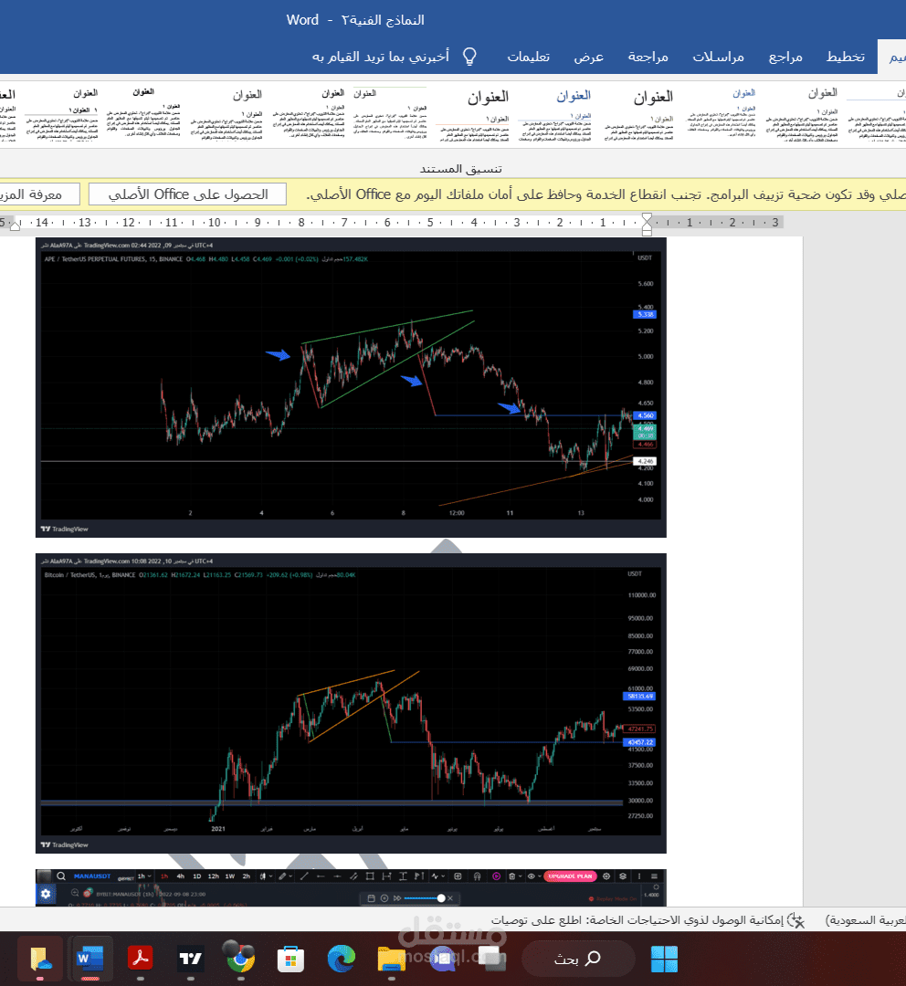The width and height of the screenshot is (906, 986).
Task: Apply the style set with small blue العنوان heading
Action: 721,115
